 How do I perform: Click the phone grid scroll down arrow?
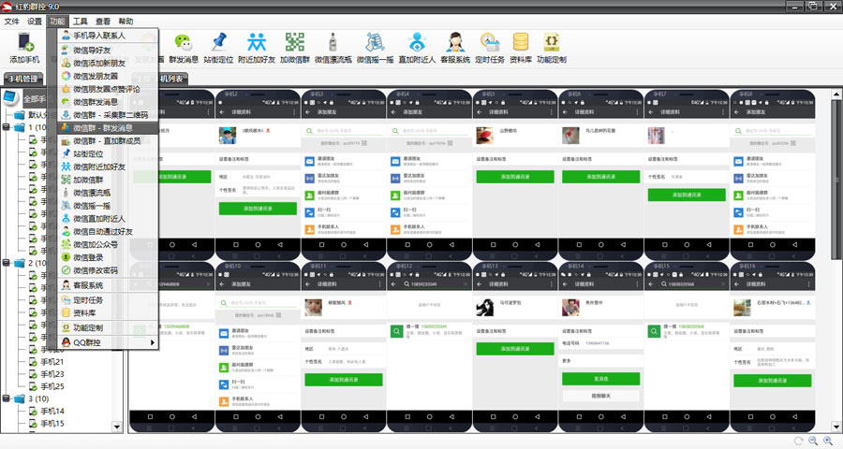[x=836, y=427]
